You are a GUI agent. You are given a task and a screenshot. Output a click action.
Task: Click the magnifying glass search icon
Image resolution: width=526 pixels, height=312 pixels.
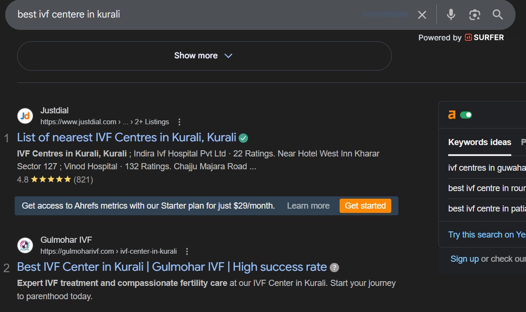coord(498,15)
